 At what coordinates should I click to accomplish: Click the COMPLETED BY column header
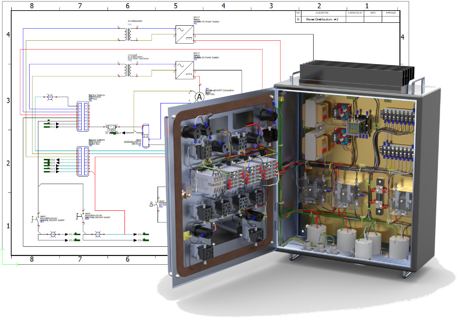[x=355, y=13]
